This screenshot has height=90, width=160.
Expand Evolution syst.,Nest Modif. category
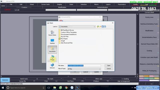[x=149, y=57]
